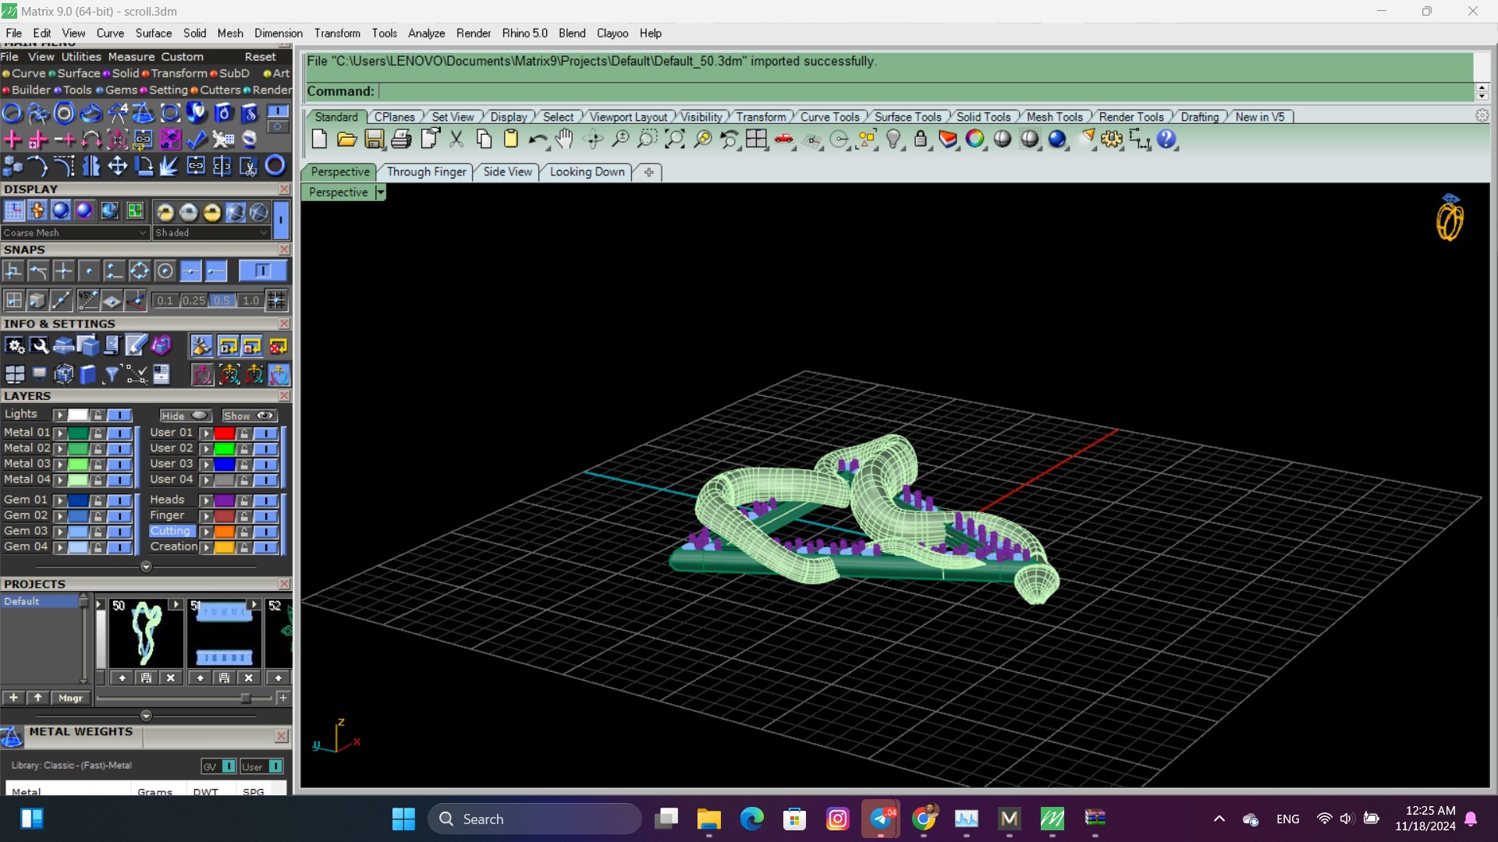Expand project 50 thumbnail arrow
This screenshot has width=1498, height=842.
(x=176, y=604)
